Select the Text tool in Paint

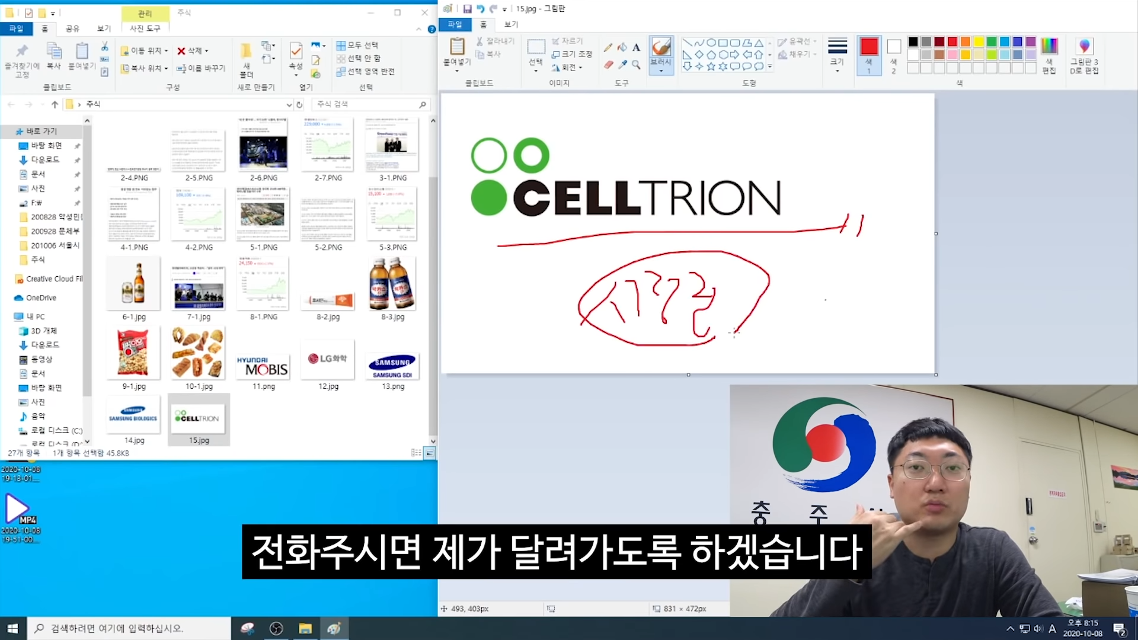click(x=636, y=47)
